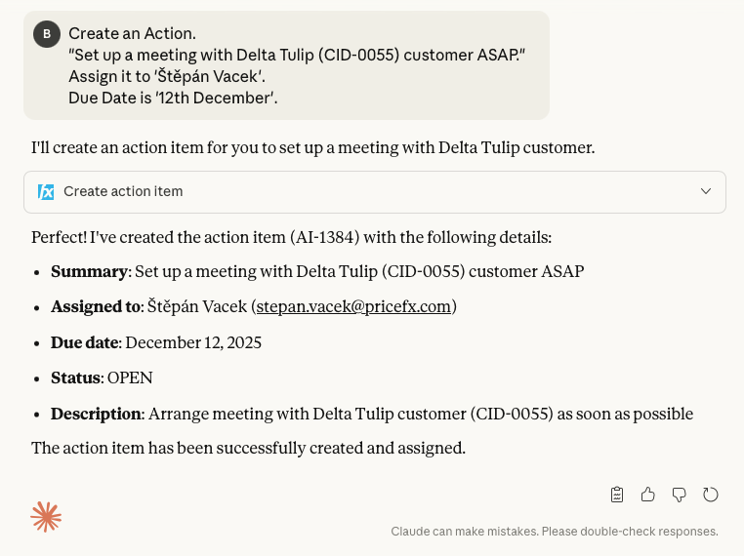The image size is (744, 556).
Task: Click the "Description" bullet label
Action: [x=96, y=414]
